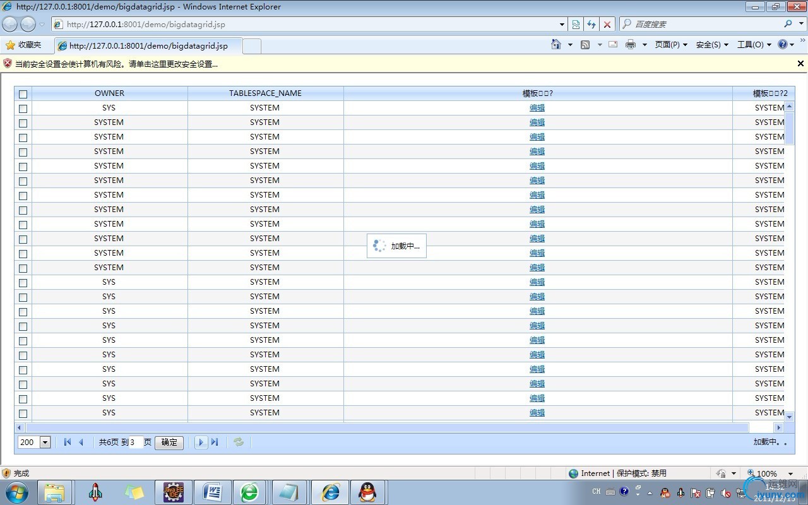Click the compatibility view icon
808x505 pixels.
click(576, 24)
